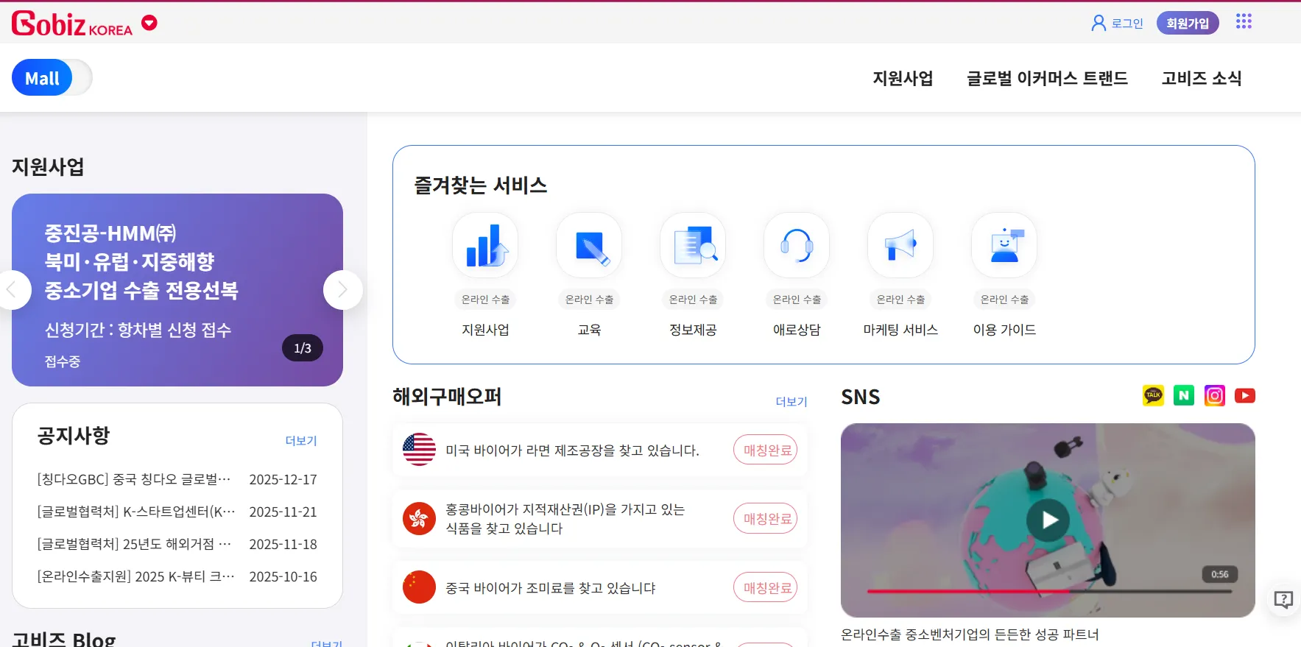Open the nine-dot apps grid menu
Image resolution: width=1301 pixels, height=647 pixels.
pyautogui.click(x=1244, y=21)
